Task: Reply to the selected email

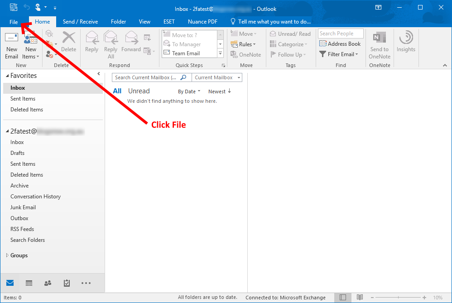Action: point(91,42)
